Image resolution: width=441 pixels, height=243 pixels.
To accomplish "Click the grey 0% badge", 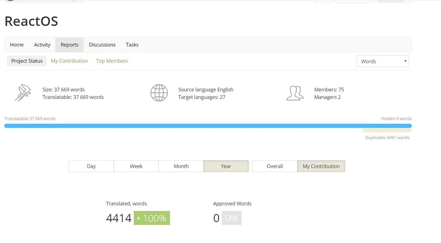I will point(232,218).
